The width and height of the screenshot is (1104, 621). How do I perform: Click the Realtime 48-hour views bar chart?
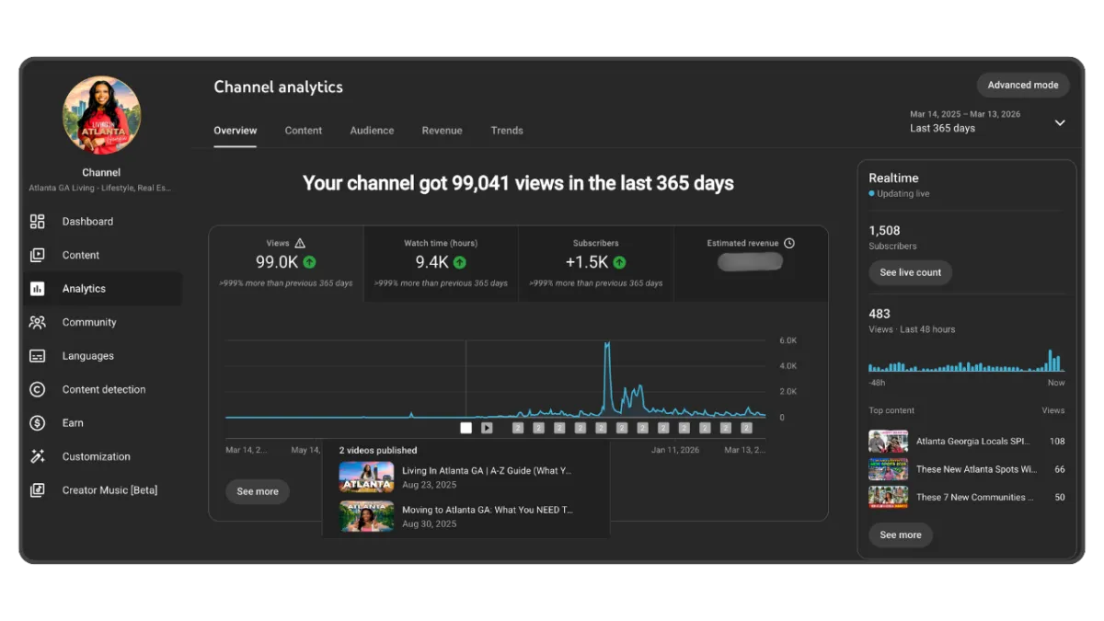click(x=966, y=361)
